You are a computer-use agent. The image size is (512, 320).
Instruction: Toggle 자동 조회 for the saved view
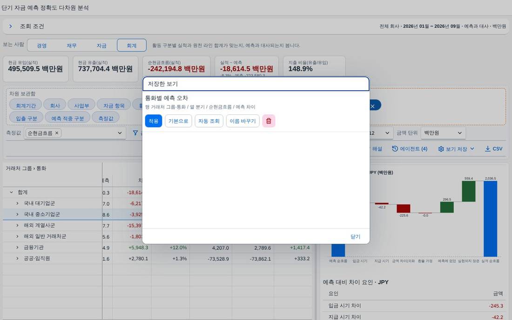(209, 121)
